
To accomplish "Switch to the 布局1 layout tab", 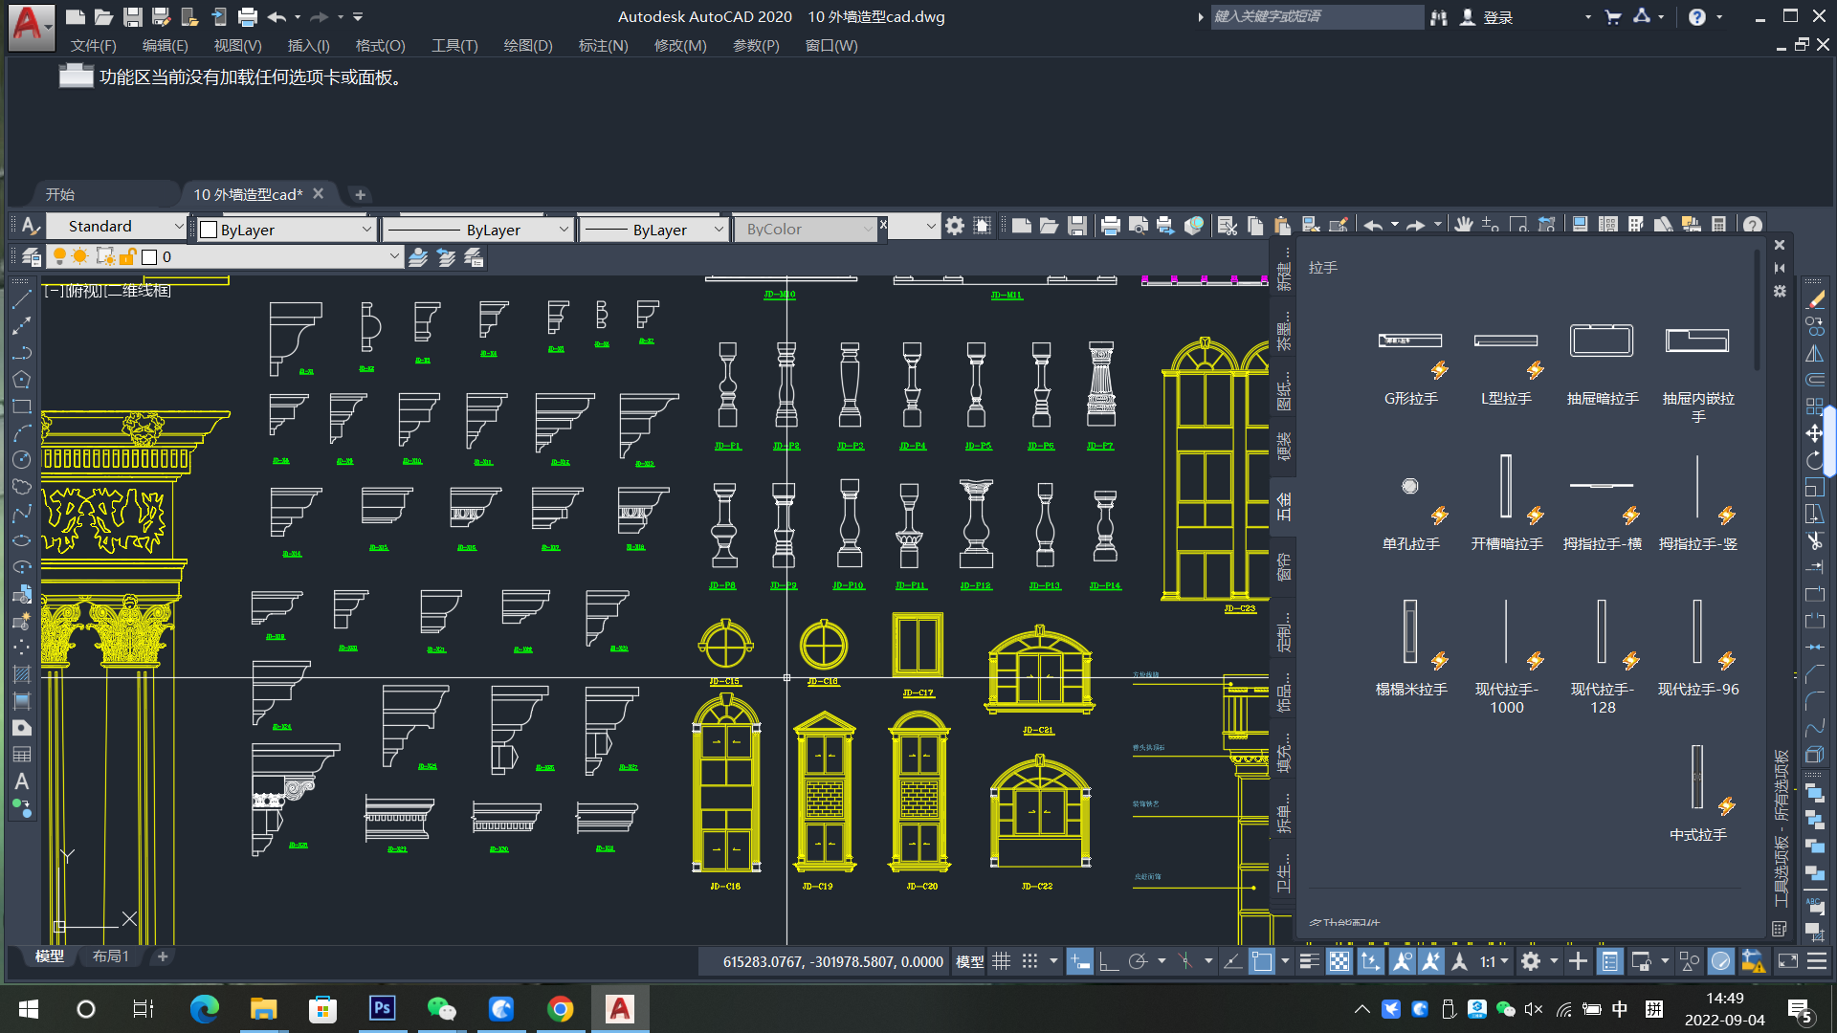I will [x=111, y=956].
